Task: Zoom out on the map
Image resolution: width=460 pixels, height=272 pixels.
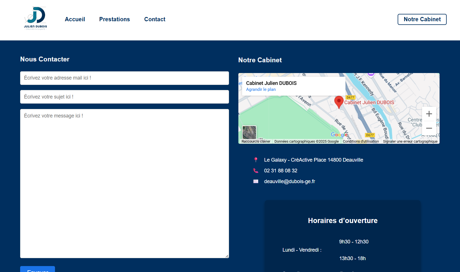Action: pyautogui.click(x=429, y=128)
